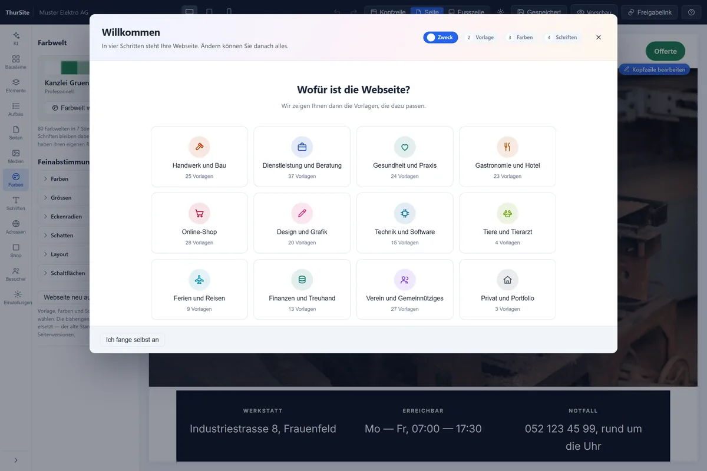Expand the Grössen section
The image size is (707, 471).
coord(65,198)
